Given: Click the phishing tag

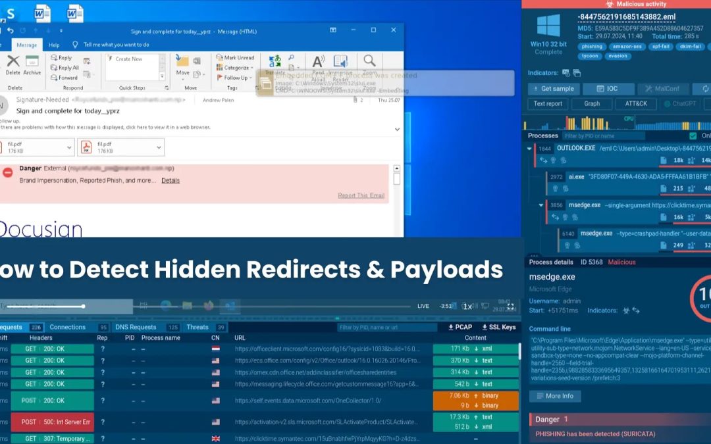Looking at the screenshot, I should pyautogui.click(x=592, y=46).
